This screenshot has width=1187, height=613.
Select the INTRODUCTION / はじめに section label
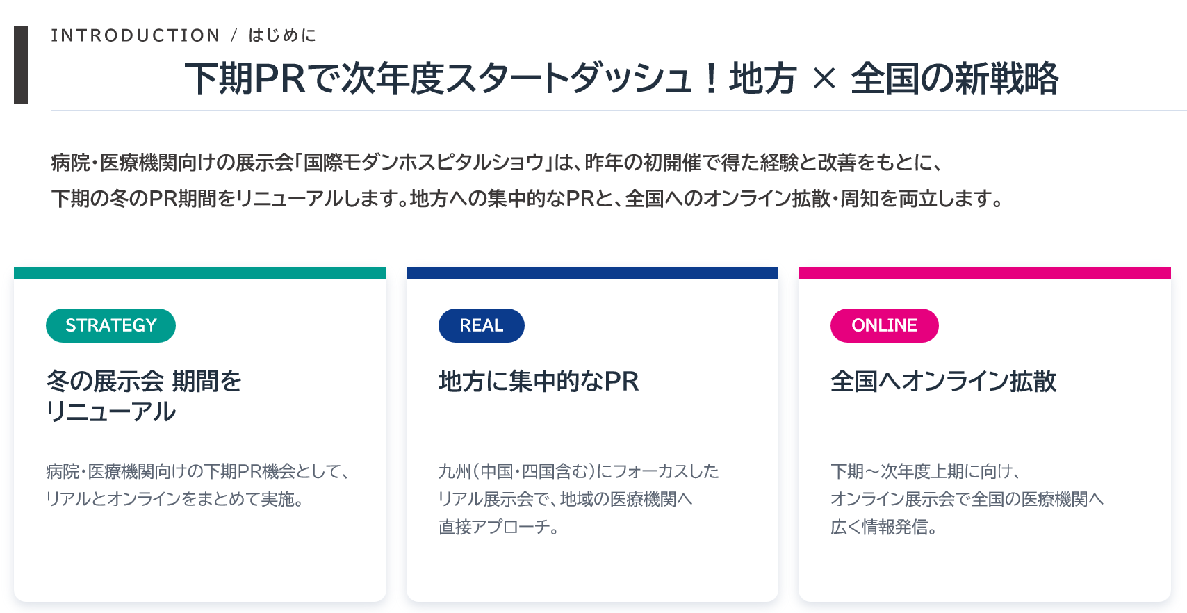coord(183,35)
